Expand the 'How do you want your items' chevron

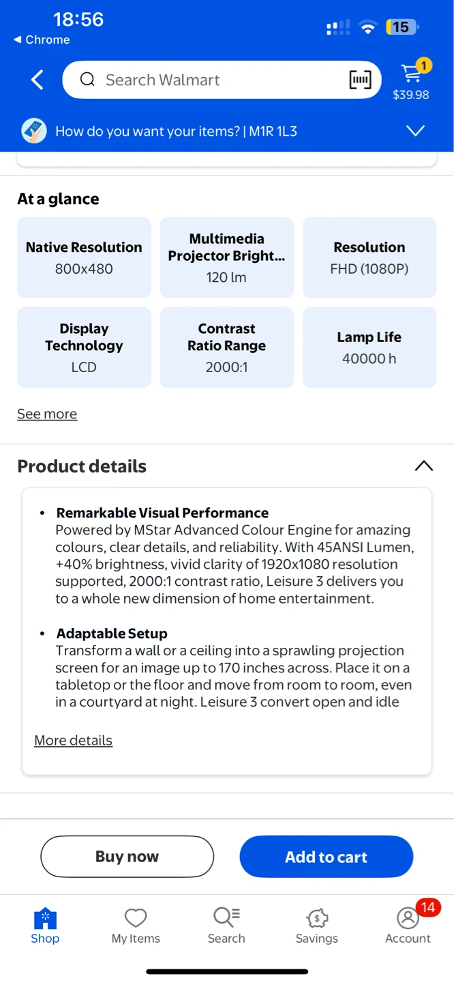click(x=416, y=130)
